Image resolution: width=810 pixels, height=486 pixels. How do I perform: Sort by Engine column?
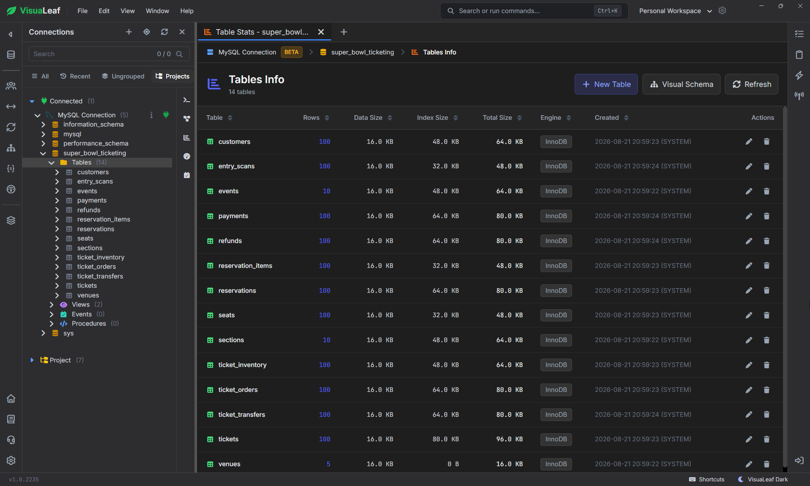pos(556,118)
